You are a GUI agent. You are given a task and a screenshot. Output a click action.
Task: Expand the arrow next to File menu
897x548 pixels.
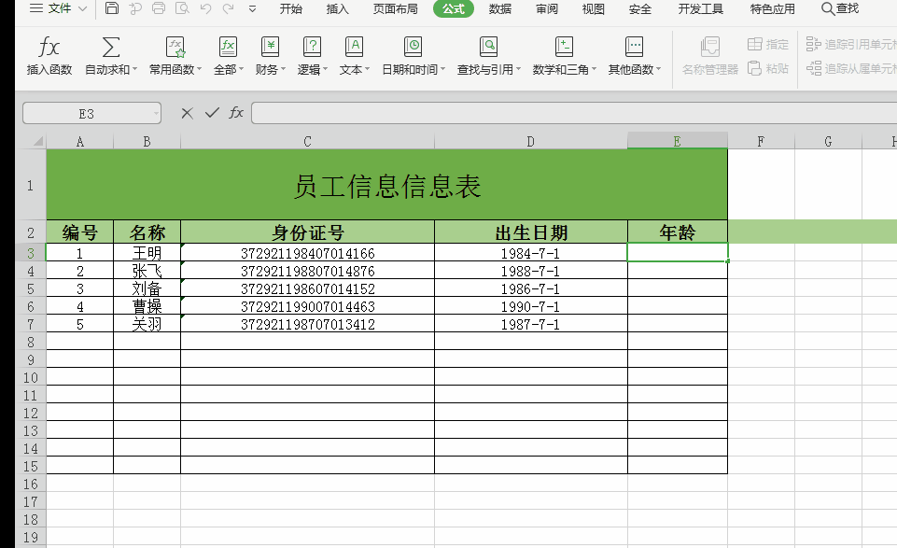(x=82, y=8)
